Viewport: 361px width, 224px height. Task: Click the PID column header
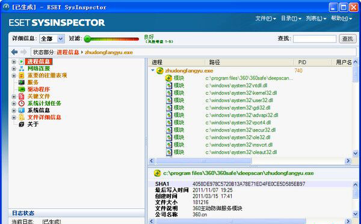312,62
